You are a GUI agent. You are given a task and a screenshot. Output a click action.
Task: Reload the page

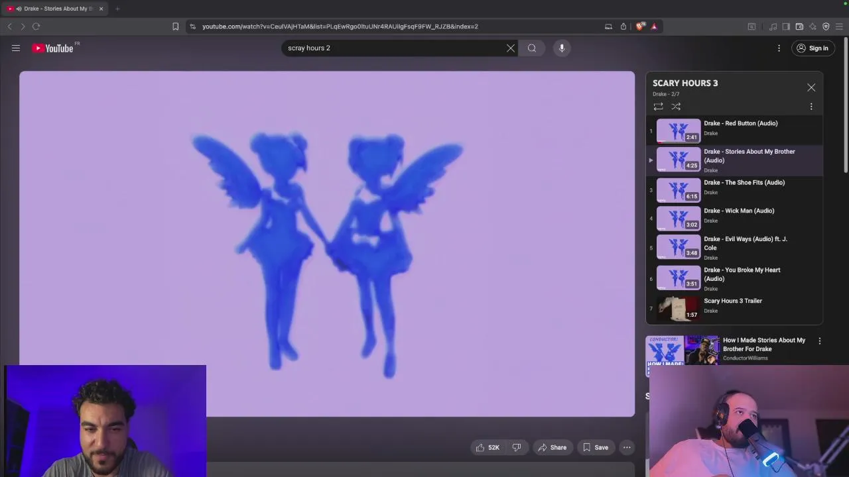click(x=36, y=26)
